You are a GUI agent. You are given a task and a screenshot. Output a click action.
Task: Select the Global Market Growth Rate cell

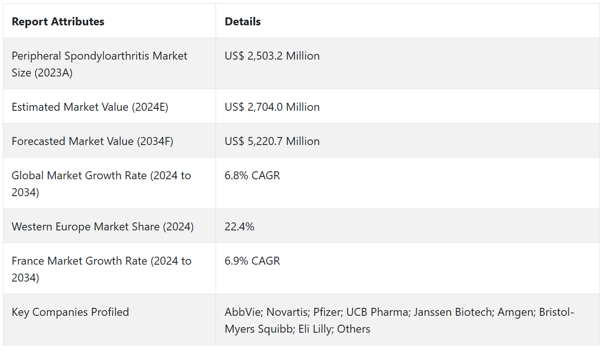coord(101,183)
